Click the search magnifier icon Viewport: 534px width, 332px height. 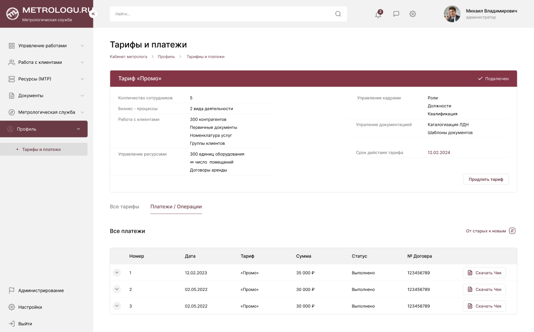click(338, 14)
